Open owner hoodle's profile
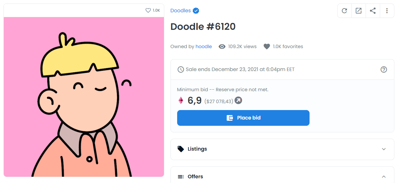 tap(204, 47)
